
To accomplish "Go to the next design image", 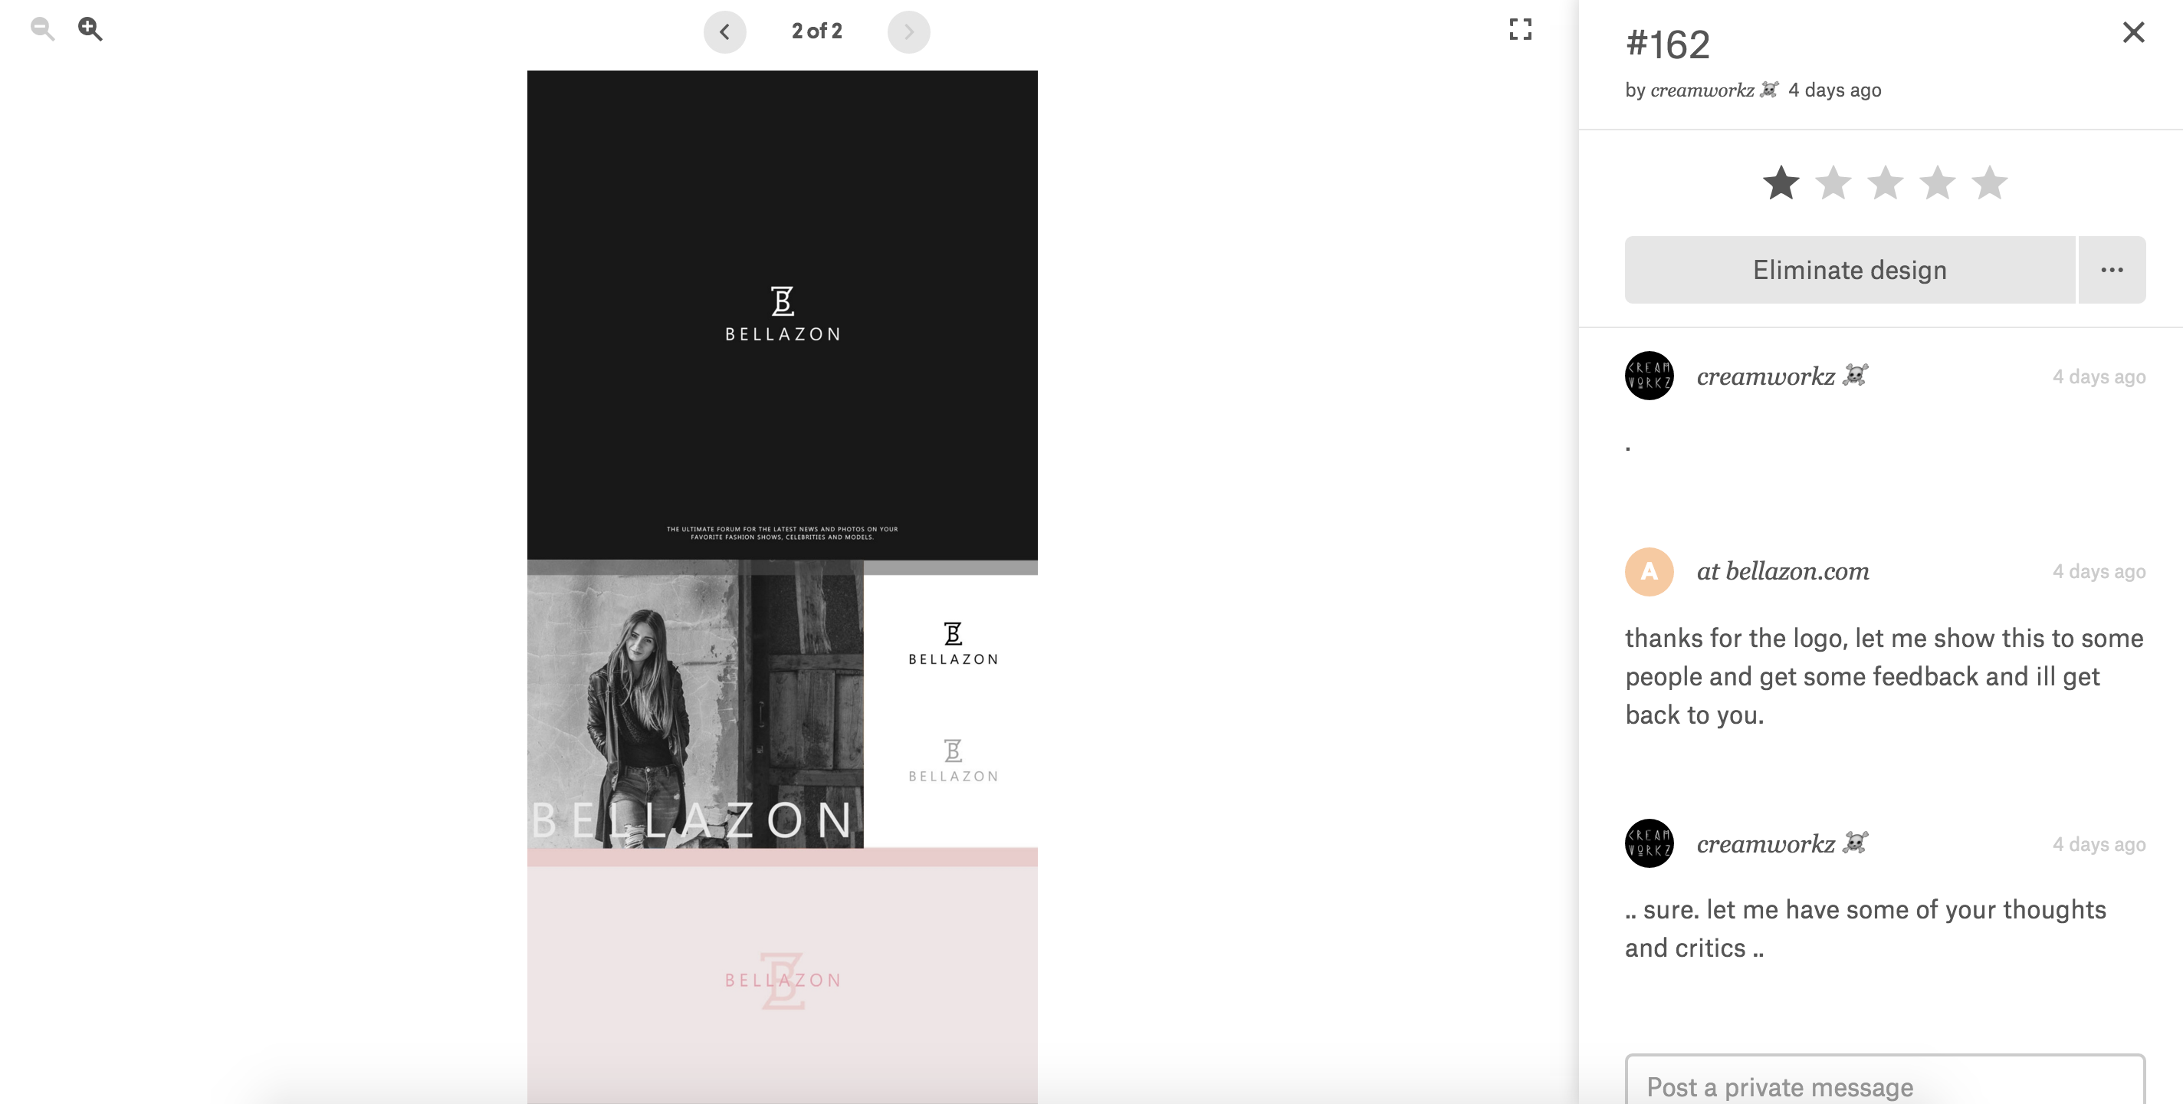I will pos(908,32).
